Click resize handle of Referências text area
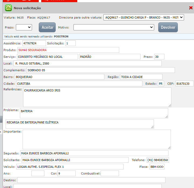The height and width of the screenshot is (188, 194). tap(170, 105)
